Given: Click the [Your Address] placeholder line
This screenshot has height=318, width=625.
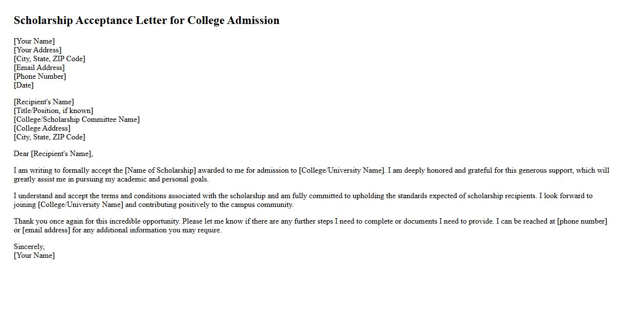Looking at the screenshot, I should click(x=38, y=50).
